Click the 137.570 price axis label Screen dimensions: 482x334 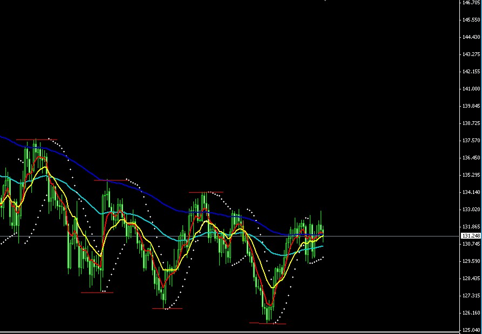(471, 141)
